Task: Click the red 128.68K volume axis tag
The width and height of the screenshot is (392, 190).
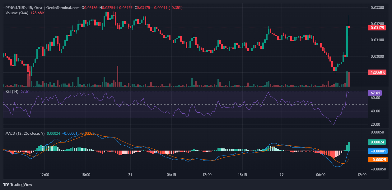Action: [x=377, y=72]
